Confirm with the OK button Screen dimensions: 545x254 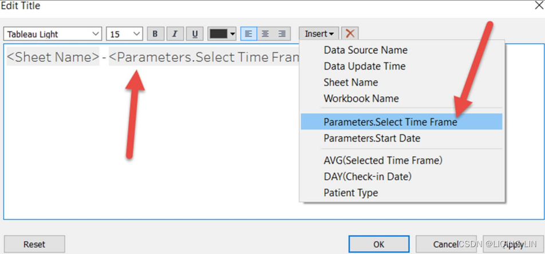tap(379, 244)
